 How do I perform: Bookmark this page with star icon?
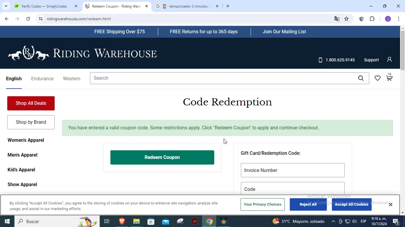coord(347,19)
